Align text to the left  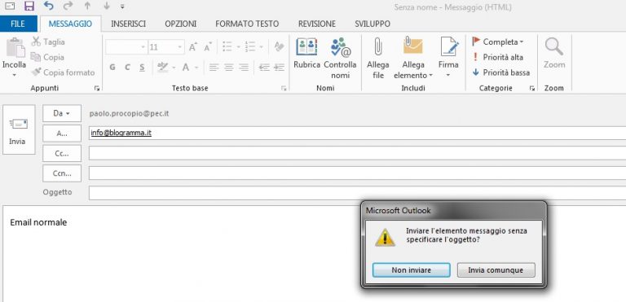tap(214, 68)
